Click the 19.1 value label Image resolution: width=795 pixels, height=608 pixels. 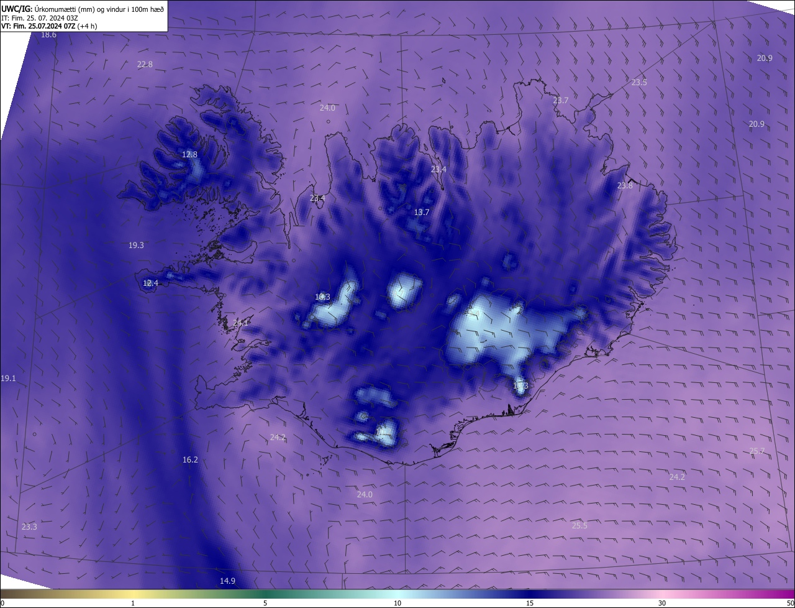point(8,378)
